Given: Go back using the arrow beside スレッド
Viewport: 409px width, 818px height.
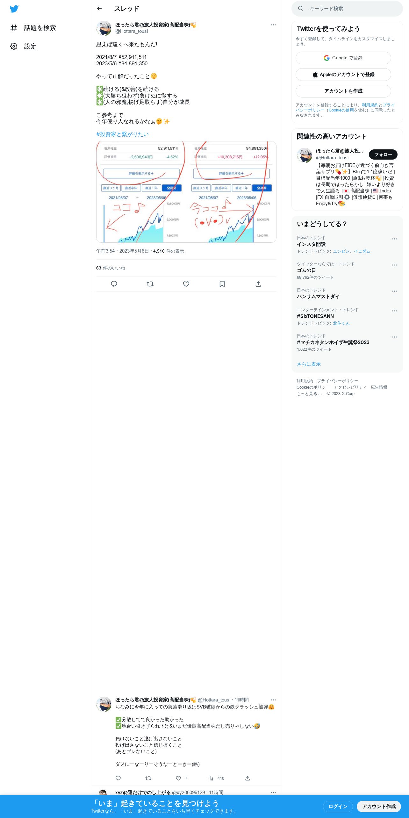Looking at the screenshot, I should pyautogui.click(x=99, y=9).
